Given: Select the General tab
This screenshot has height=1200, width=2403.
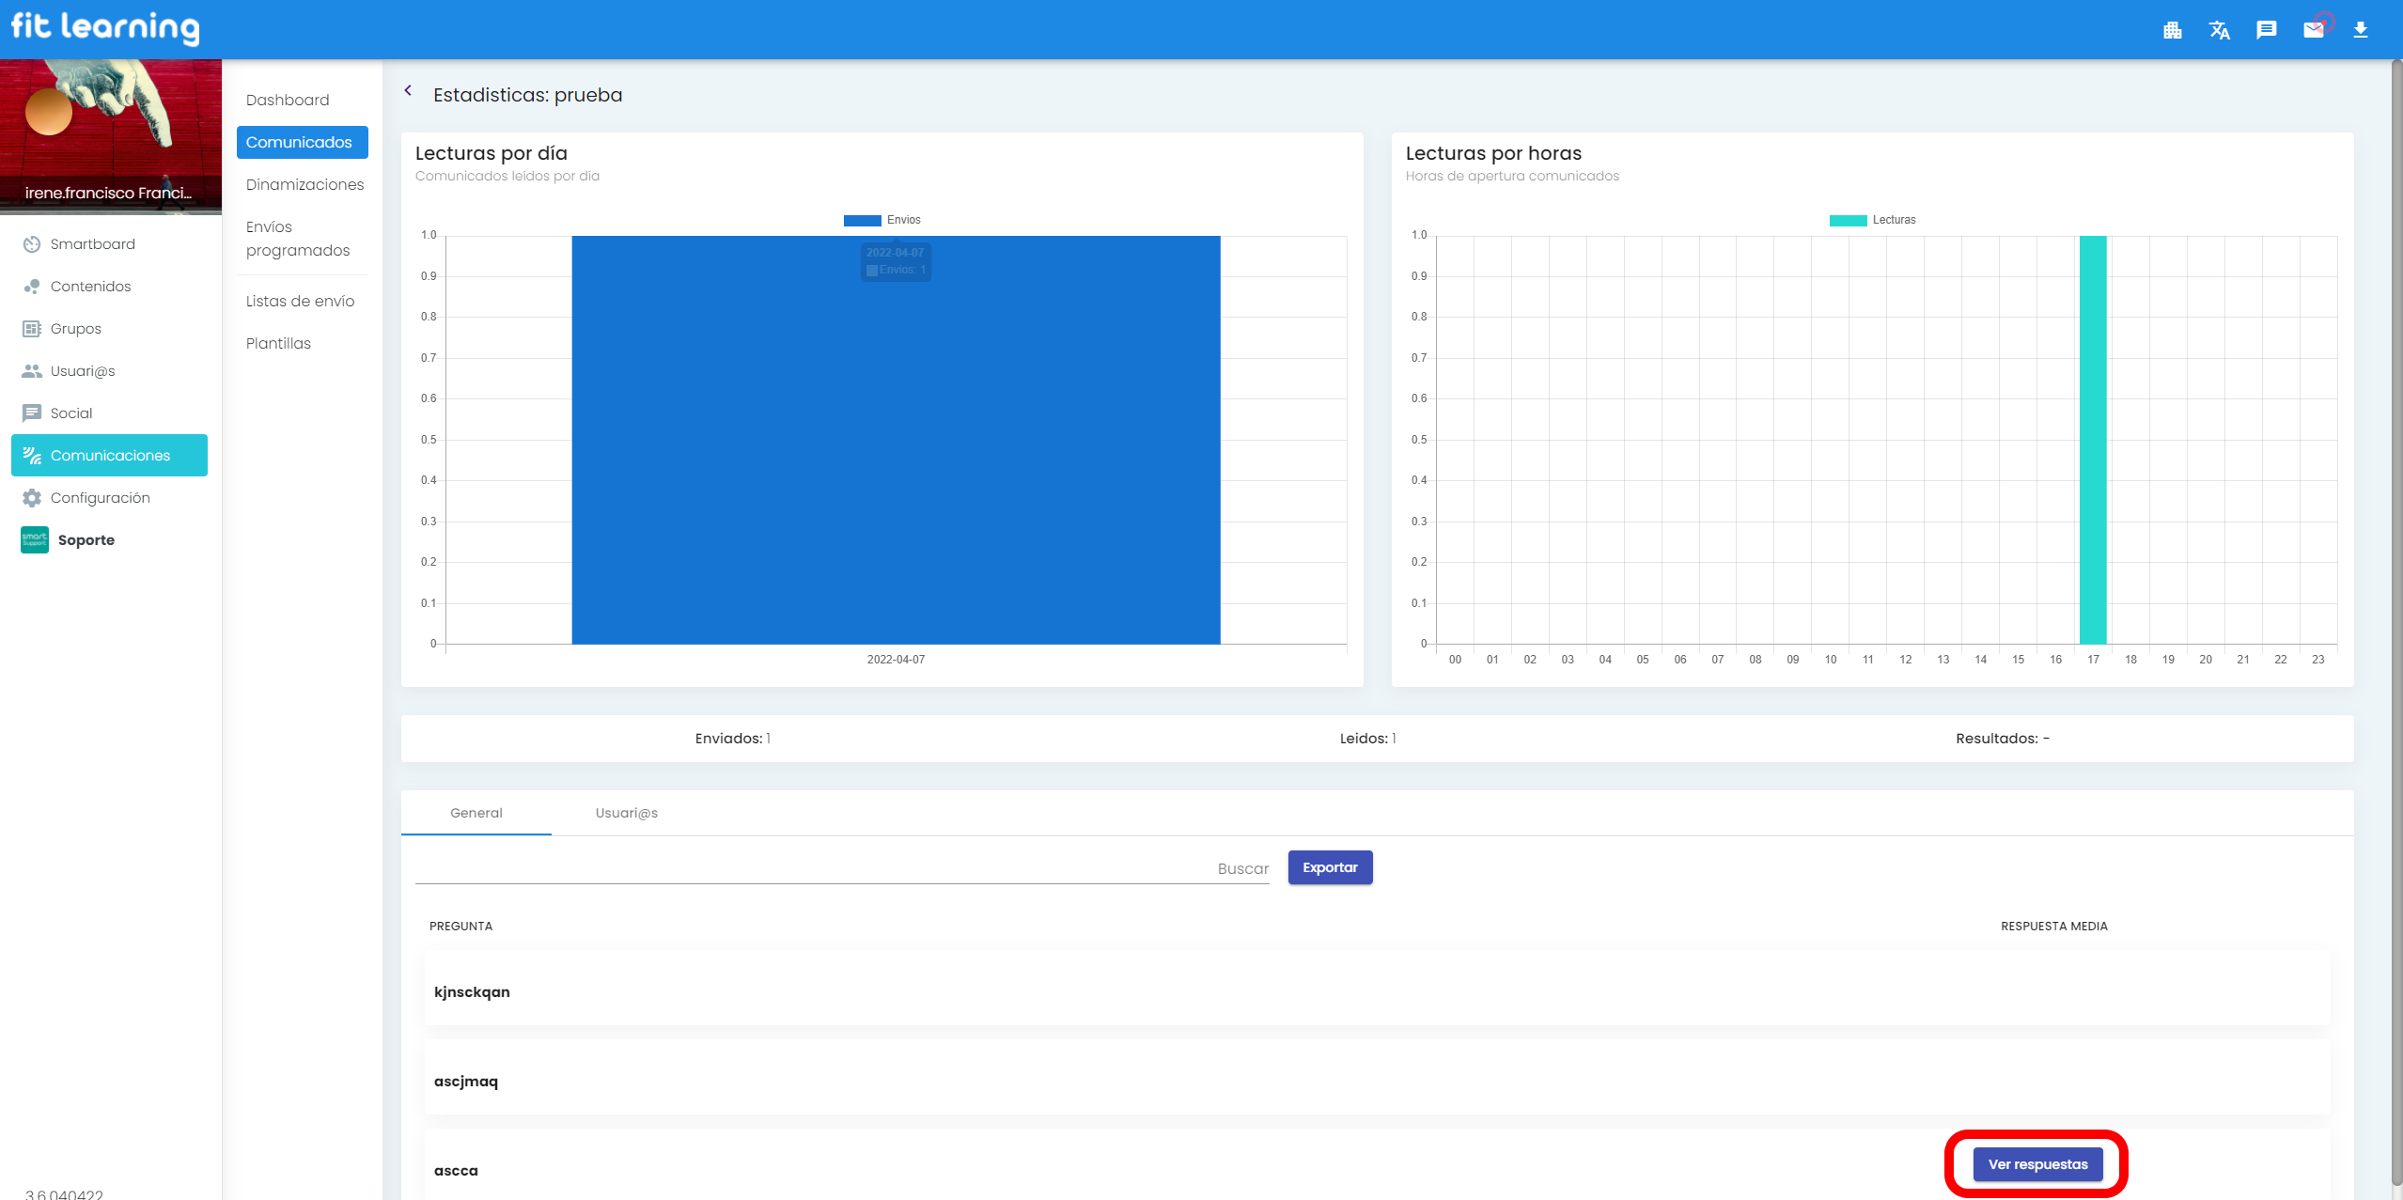Looking at the screenshot, I should point(476,813).
